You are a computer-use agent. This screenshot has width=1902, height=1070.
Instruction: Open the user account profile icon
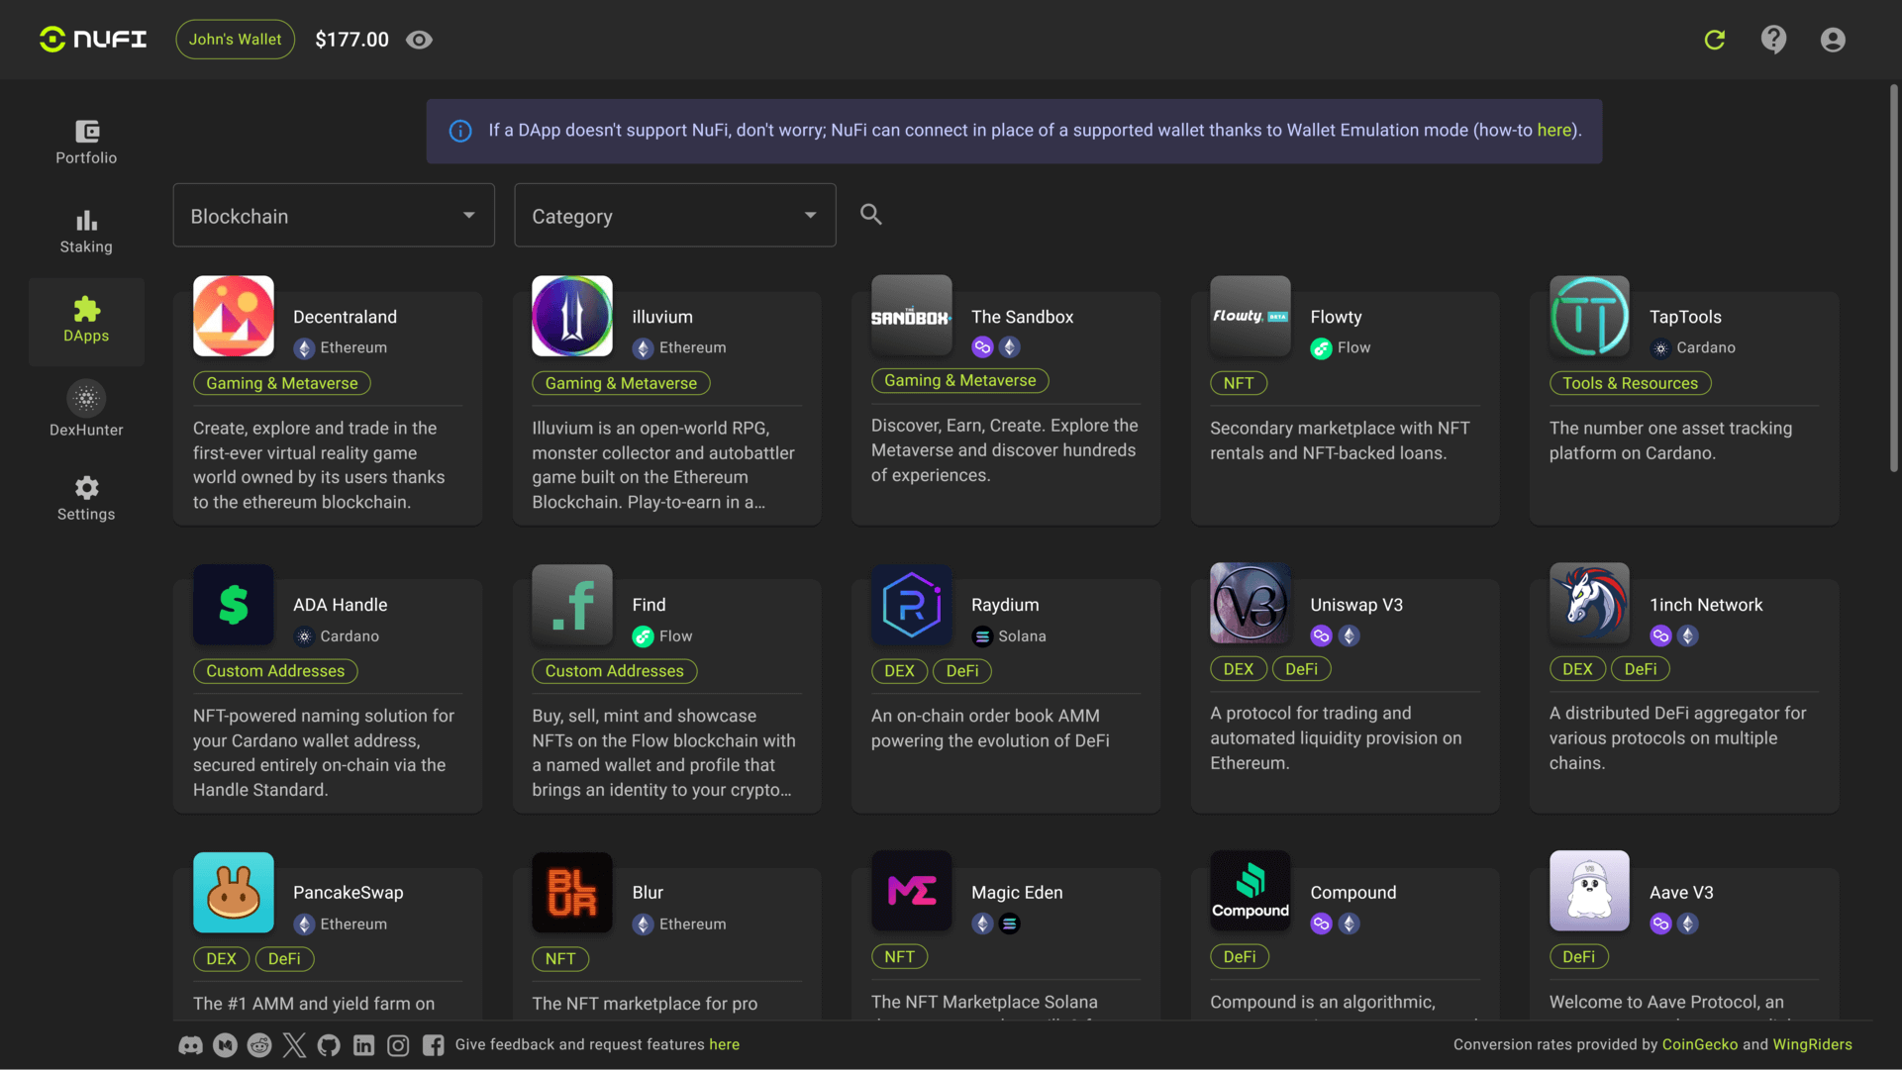[x=1833, y=40]
